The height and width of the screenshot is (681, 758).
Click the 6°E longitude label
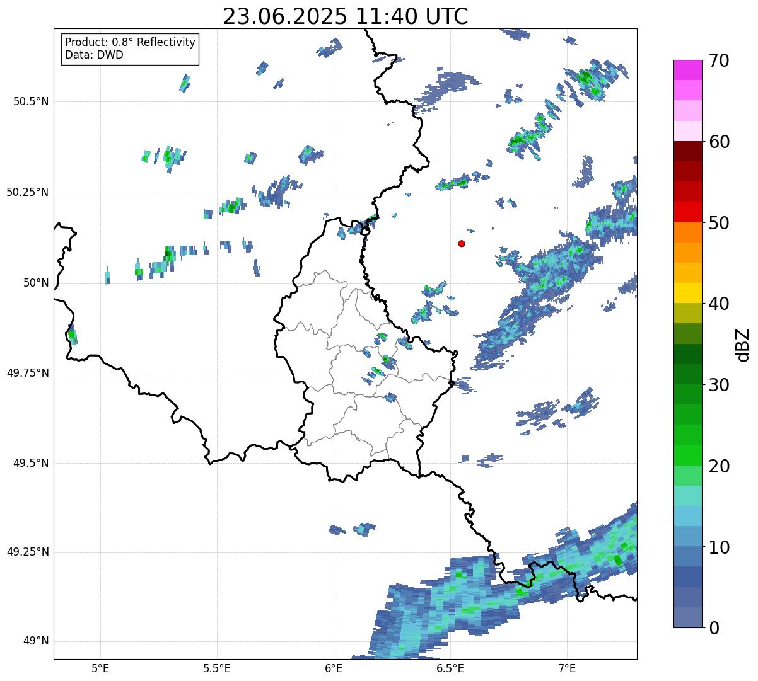point(334,668)
